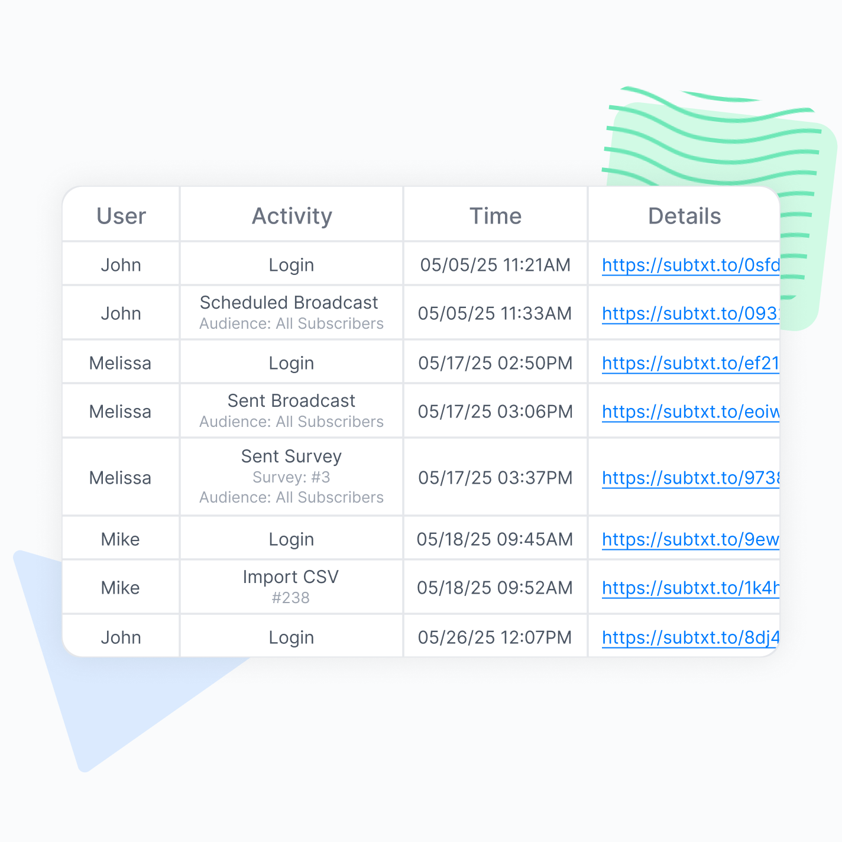Click the 05/05/25 11:21AM timestamp

[496, 265]
